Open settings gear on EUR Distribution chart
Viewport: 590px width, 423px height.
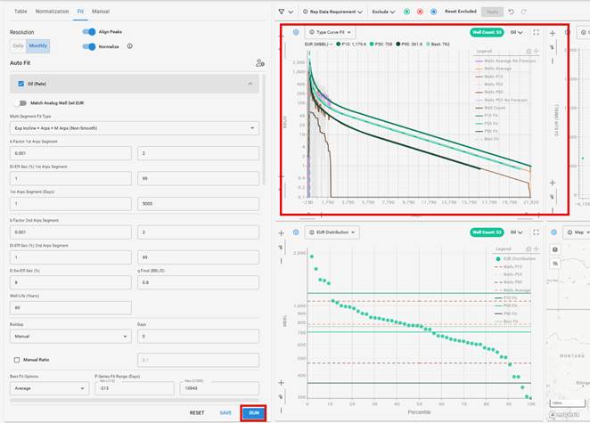tap(296, 232)
